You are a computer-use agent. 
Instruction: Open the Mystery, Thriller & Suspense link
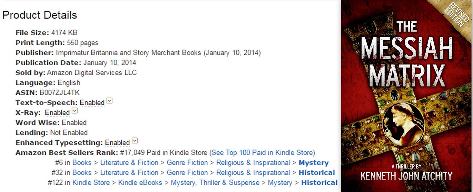tap(215, 183)
